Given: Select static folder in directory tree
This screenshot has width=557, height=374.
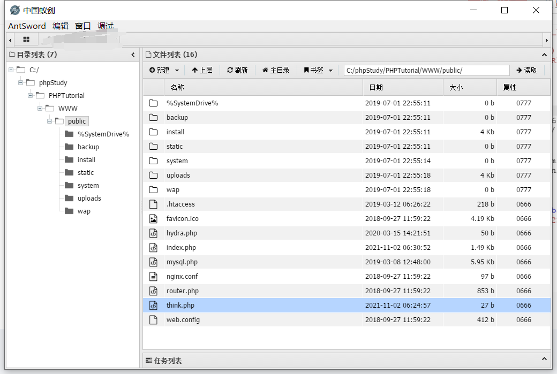Looking at the screenshot, I should (86, 172).
